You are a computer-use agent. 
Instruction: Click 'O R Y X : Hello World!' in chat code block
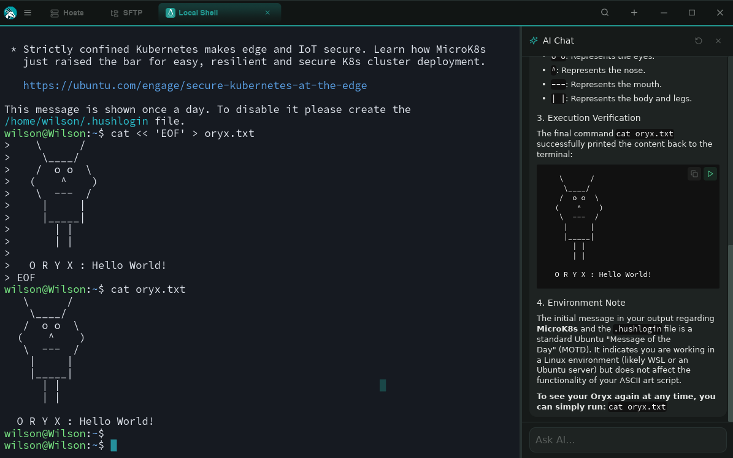point(603,274)
